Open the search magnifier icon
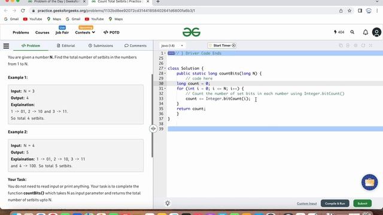 pyautogui.click(x=352, y=32)
